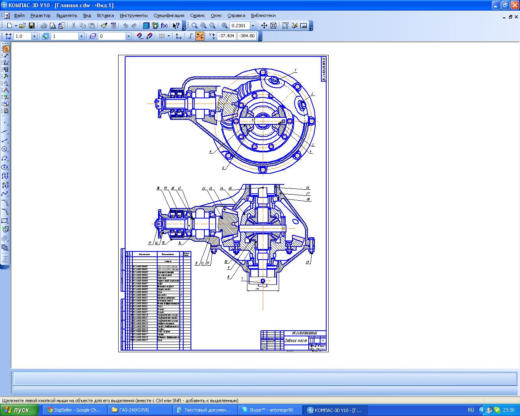Open the view scale 1.0 dropdown
This screenshot has height=416, width=520.
coord(34,36)
